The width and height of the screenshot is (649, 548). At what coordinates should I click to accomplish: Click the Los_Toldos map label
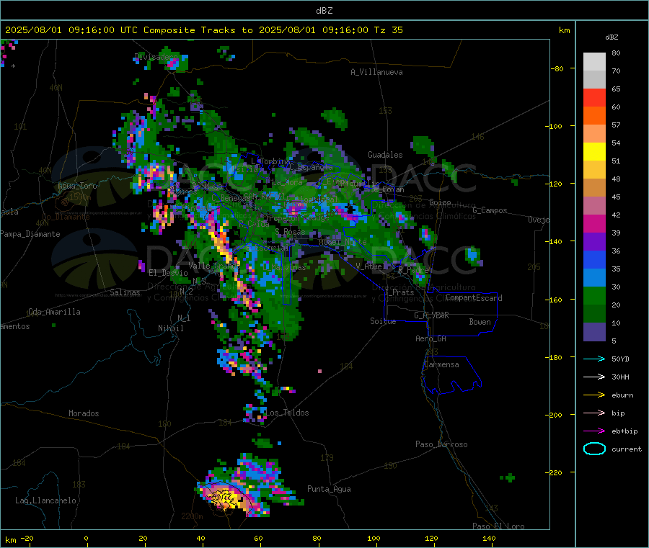pyautogui.click(x=287, y=413)
